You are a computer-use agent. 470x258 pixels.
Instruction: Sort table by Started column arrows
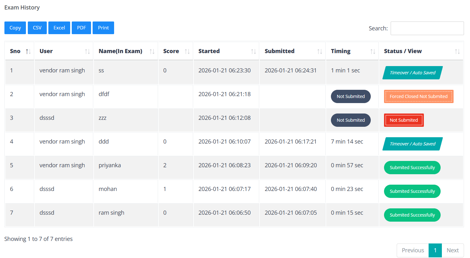(253, 52)
